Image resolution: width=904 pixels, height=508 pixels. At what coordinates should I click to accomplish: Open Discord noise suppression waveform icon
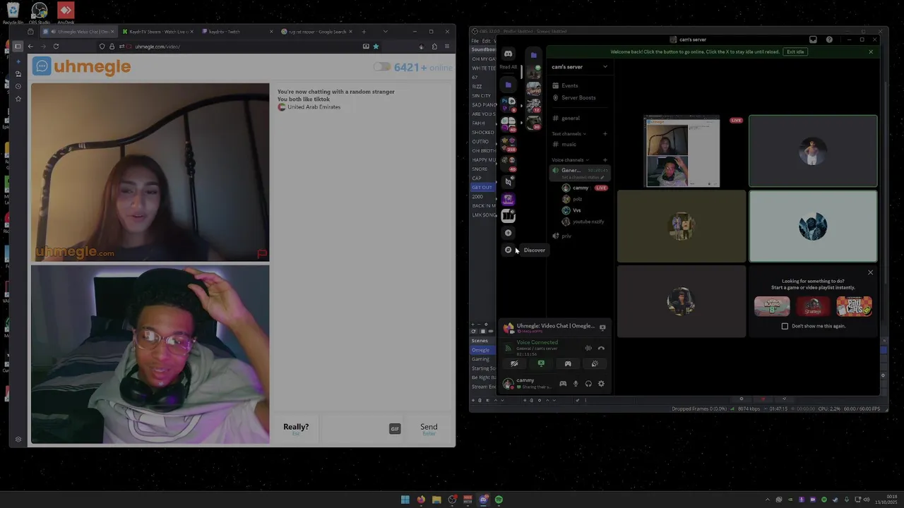(588, 348)
